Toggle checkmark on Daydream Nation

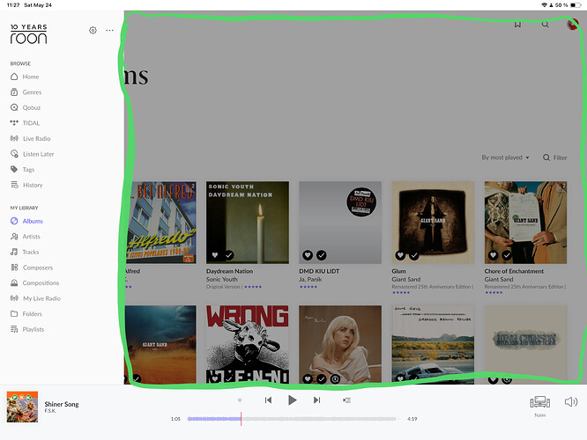pyautogui.click(x=229, y=255)
